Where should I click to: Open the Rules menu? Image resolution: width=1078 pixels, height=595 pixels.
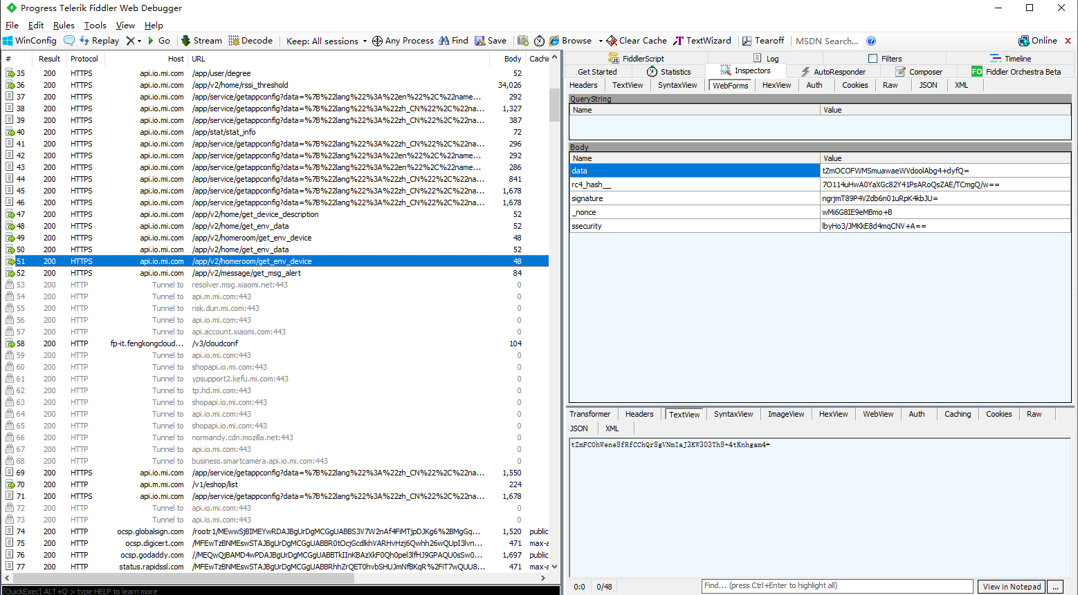(x=64, y=26)
